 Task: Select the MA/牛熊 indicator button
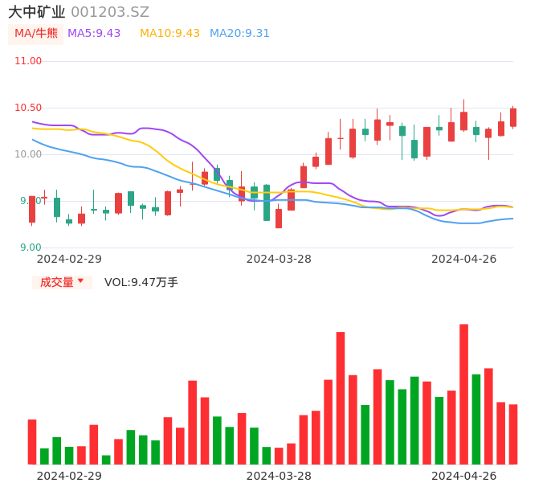36,34
